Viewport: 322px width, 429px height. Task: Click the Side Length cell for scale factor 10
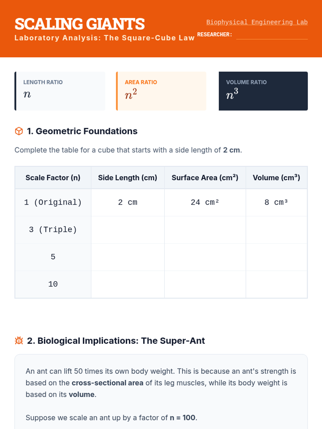128,284
